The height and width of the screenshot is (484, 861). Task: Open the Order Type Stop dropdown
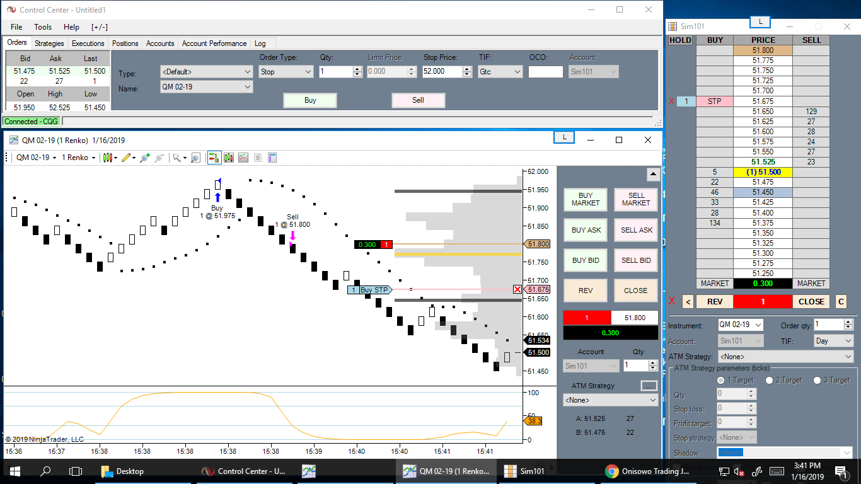tap(286, 72)
